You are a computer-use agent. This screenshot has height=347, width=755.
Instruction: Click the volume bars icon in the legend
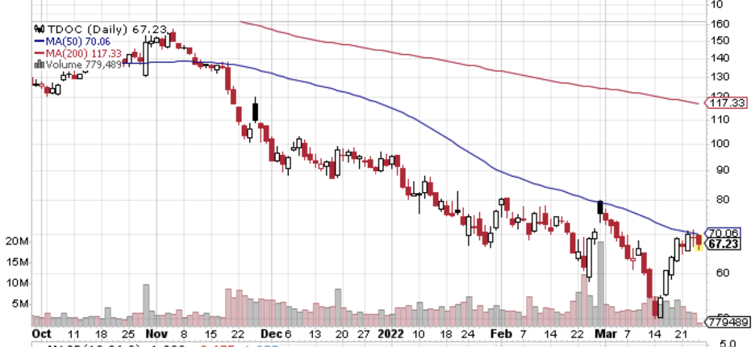click(x=39, y=64)
